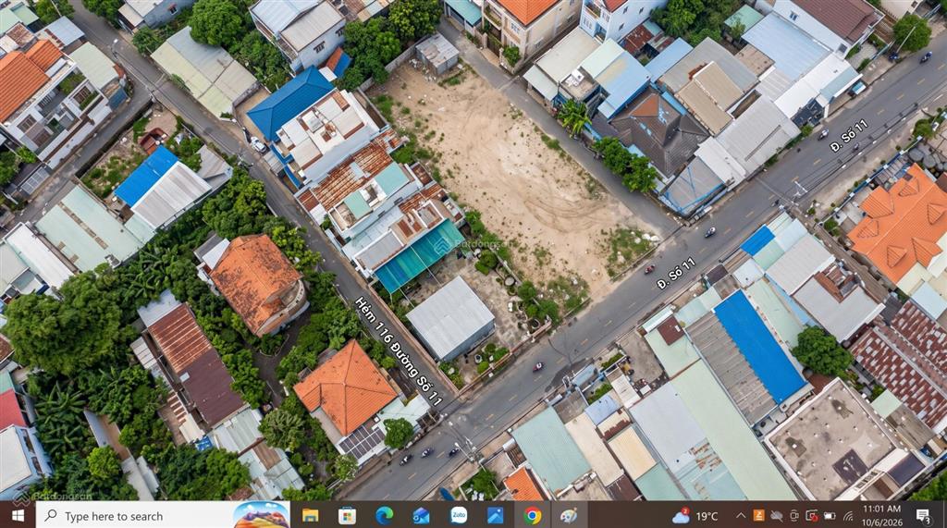Open Microsoft Edge from the taskbar
Image resolution: width=947 pixels, height=528 pixels.
coord(384,516)
